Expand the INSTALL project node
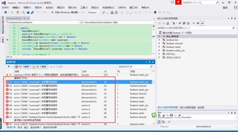 click(x=159, y=54)
